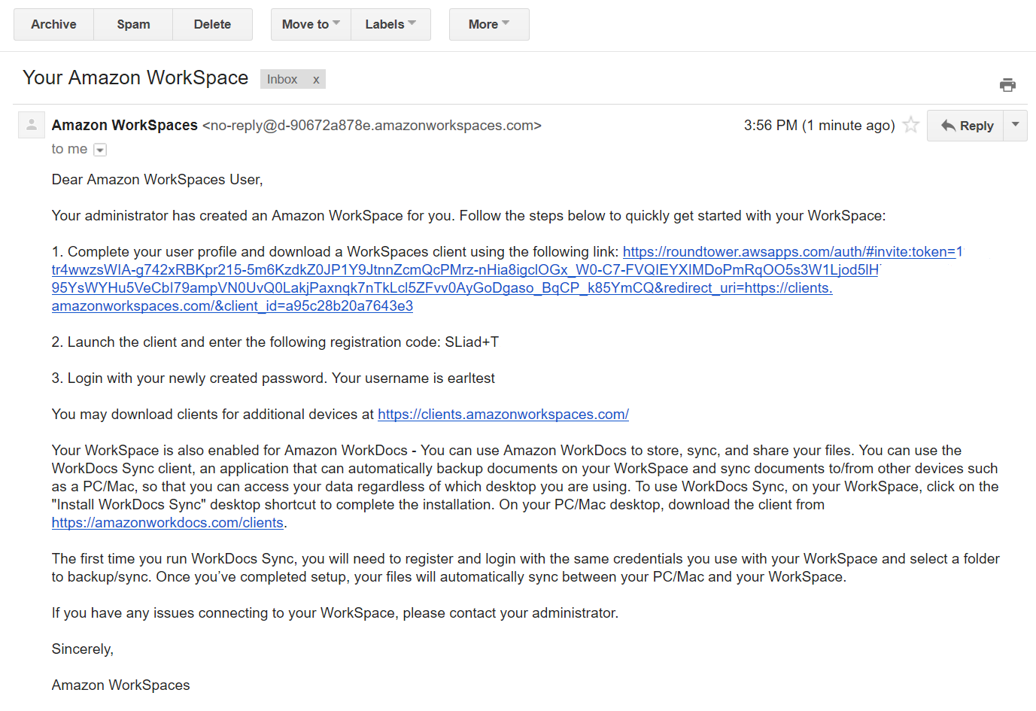Viewport: 1036px width, 711px height.
Task: Open the Labels dropdown
Action: [390, 24]
